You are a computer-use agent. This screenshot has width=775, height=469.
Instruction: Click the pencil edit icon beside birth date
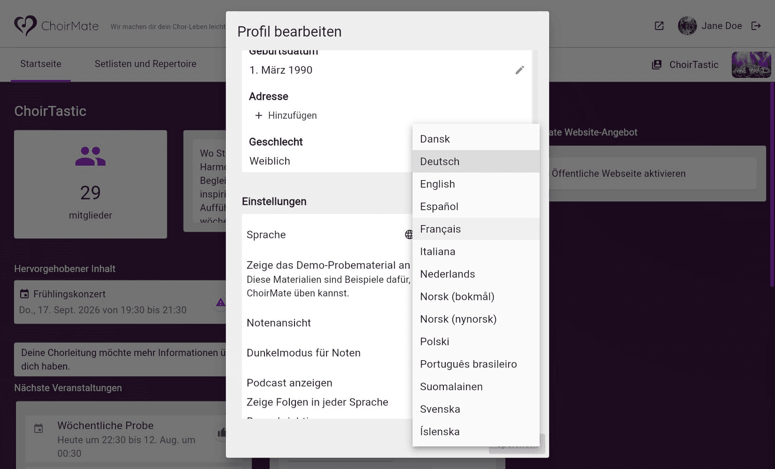click(520, 70)
